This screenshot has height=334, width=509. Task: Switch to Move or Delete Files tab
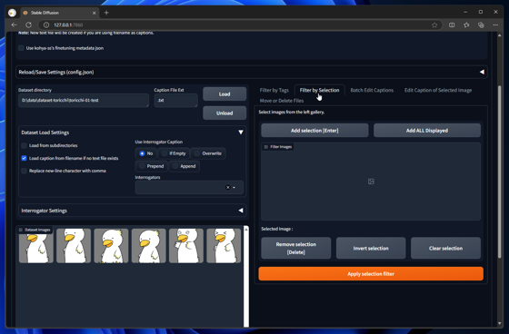click(282, 101)
